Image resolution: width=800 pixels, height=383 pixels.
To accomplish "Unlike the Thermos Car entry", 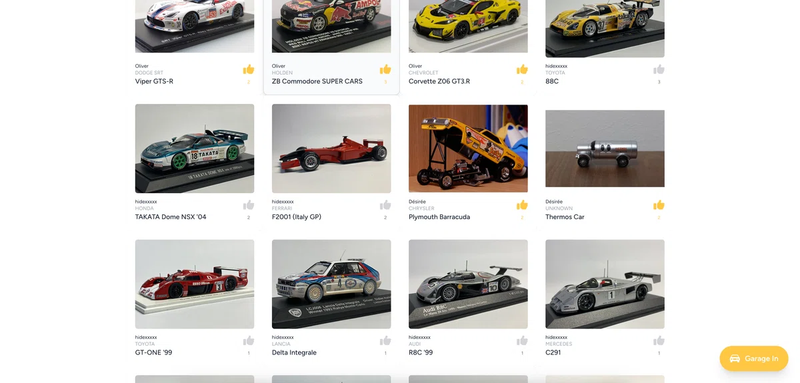I will (659, 205).
